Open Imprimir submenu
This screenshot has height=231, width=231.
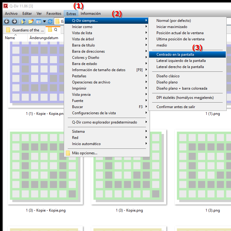click(x=106, y=88)
